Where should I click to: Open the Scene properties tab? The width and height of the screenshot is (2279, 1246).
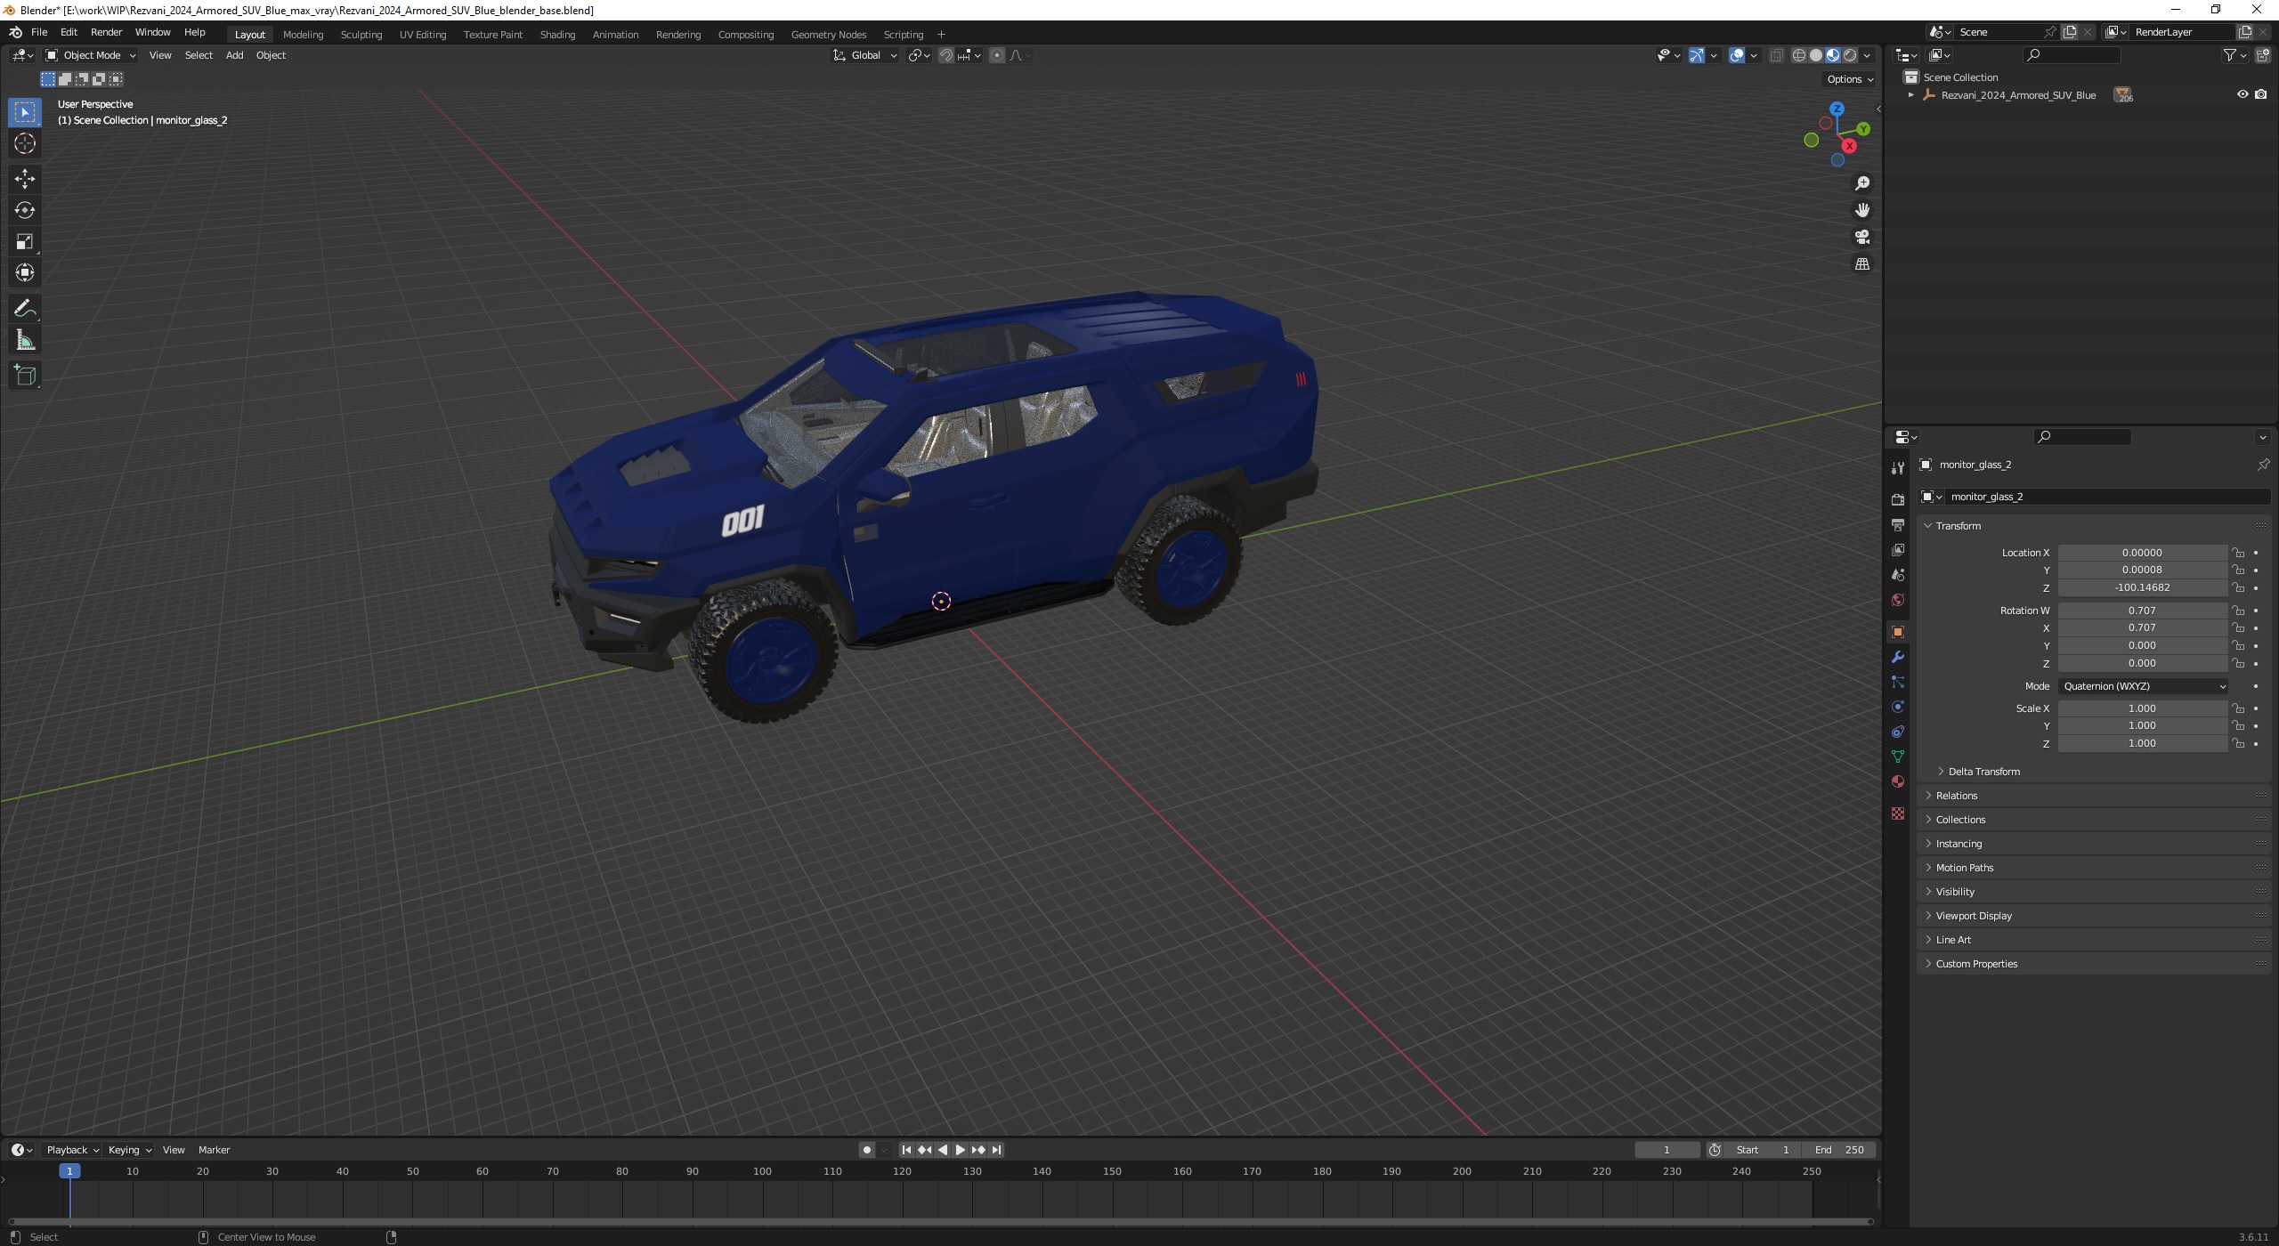1897,575
